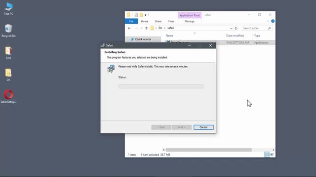This screenshot has width=316, height=177.
Task: Select the Link folder on desktop
Action: [x=8, y=53]
